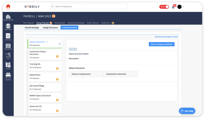Screen dimensions: 205x119
Task: Click orange icon next to MAR 2022
Action: [x=54, y=16]
